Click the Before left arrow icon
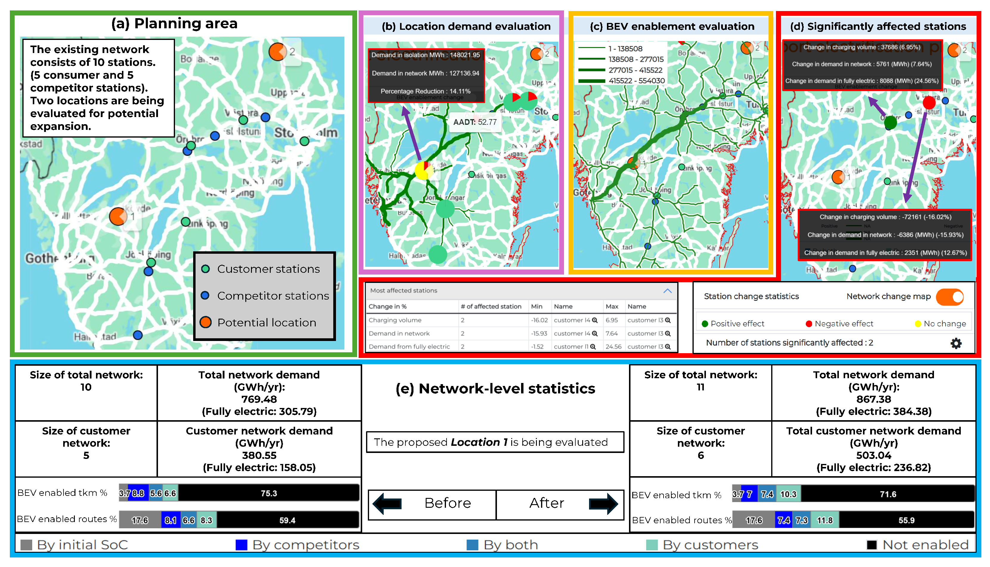This screenshot has width=990, height=567. 387,504
